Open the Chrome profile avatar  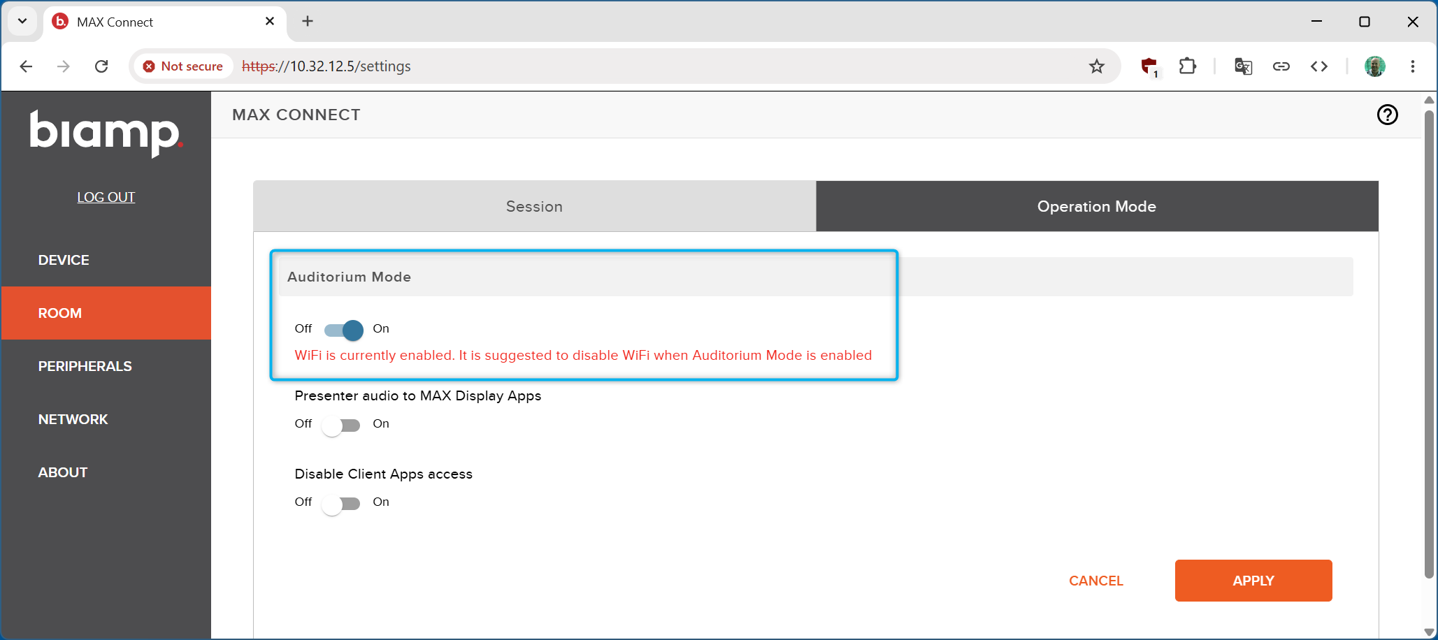pos(1374,66)
